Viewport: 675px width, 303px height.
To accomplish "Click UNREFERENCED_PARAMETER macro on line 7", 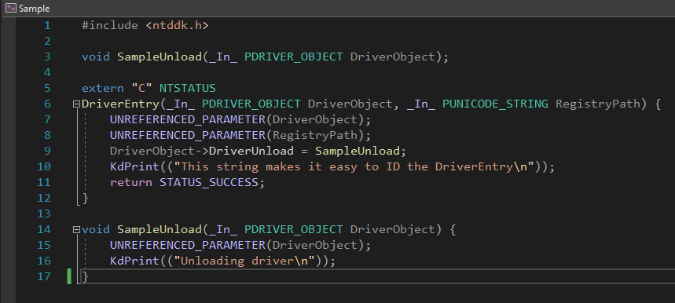I will click(x=188, y=119).
